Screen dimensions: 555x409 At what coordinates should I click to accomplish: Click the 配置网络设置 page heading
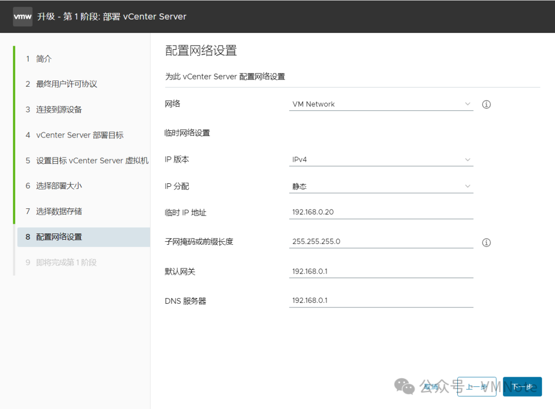click(x=201, y=51)
